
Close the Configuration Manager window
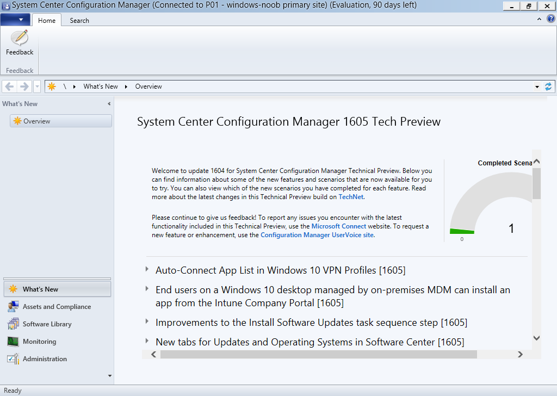click(547, 6)
